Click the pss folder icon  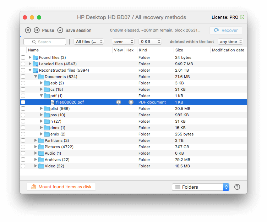click(x=47, y=115)
